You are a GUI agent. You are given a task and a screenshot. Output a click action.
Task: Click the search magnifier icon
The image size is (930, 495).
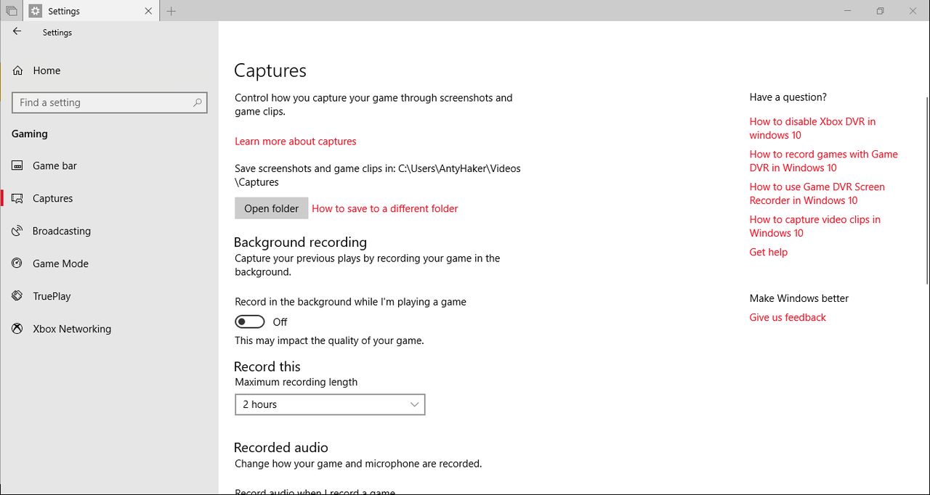point(197,102)
